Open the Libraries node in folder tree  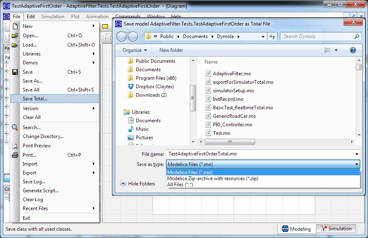coord(137,112)
